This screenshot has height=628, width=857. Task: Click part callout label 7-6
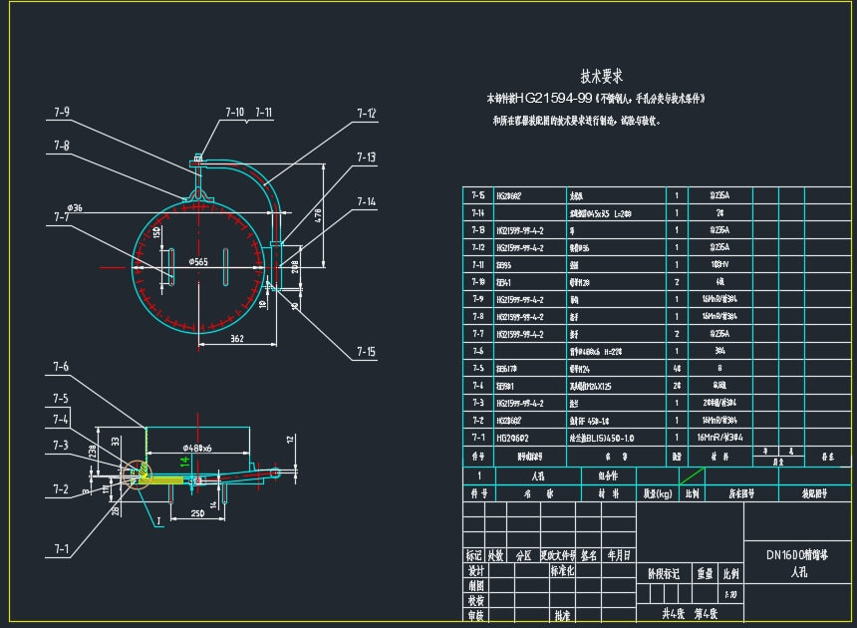61,367
